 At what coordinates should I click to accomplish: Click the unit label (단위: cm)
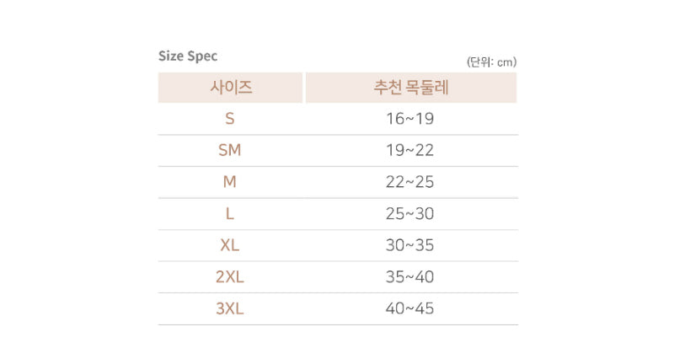(491, 62)
